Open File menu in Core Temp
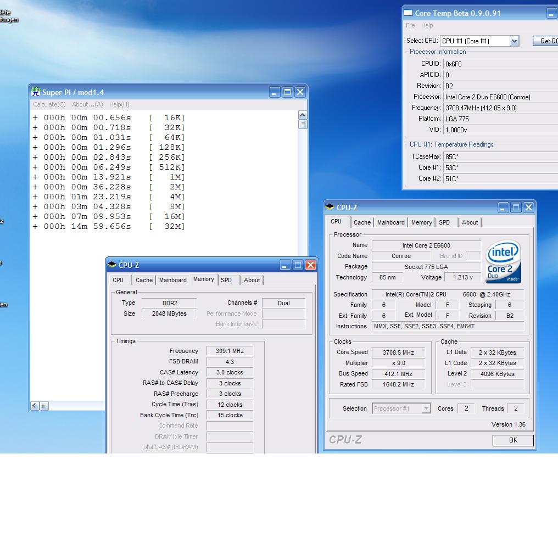 410,25
